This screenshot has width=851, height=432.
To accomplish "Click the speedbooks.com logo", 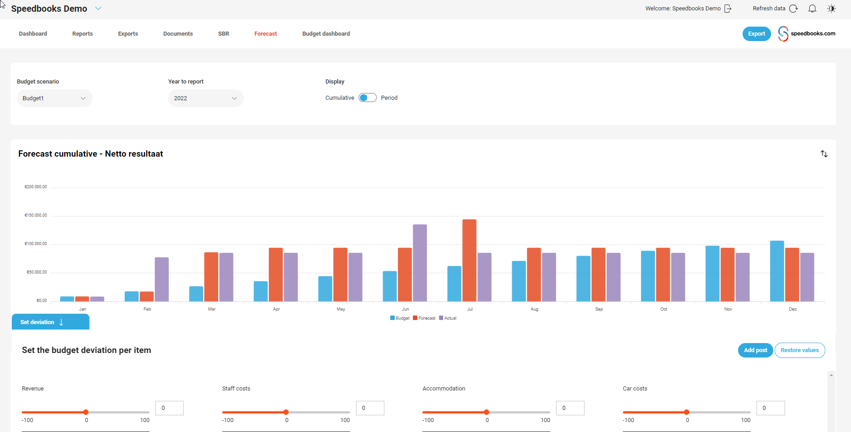I will point(807,34).
